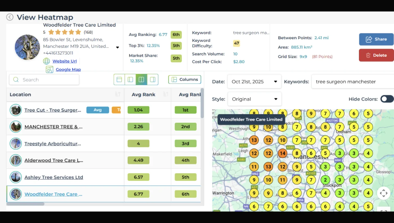
Task: Click the Grid Size value 9x9
Action: [303, 57]
